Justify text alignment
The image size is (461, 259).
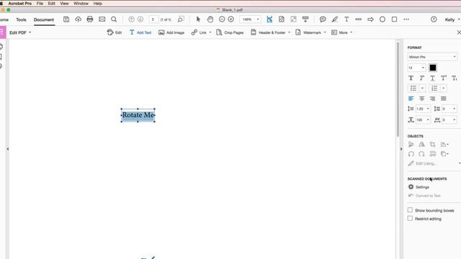click(444, 99)
